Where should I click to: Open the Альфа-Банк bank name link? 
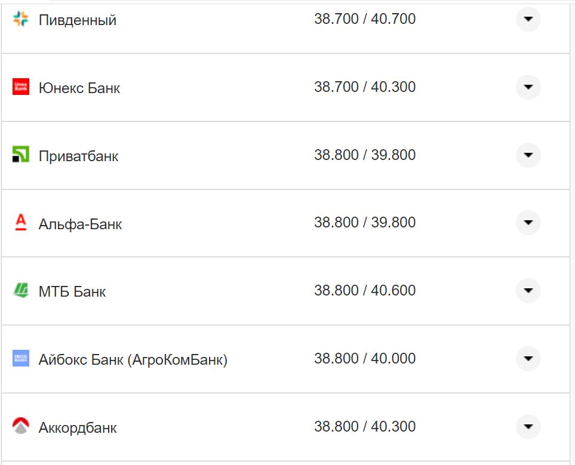80,224
